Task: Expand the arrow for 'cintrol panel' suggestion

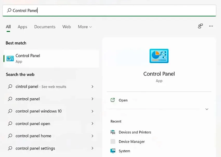Action: coord(92,87)
